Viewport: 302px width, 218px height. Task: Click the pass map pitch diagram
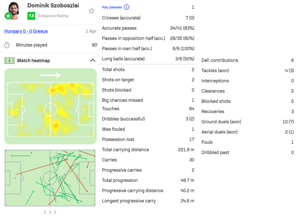[x=50, y=178]
